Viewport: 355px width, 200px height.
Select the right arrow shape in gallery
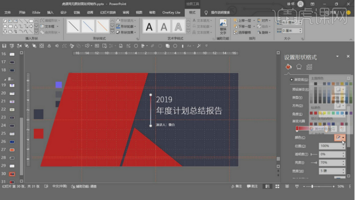pos(31,26)
